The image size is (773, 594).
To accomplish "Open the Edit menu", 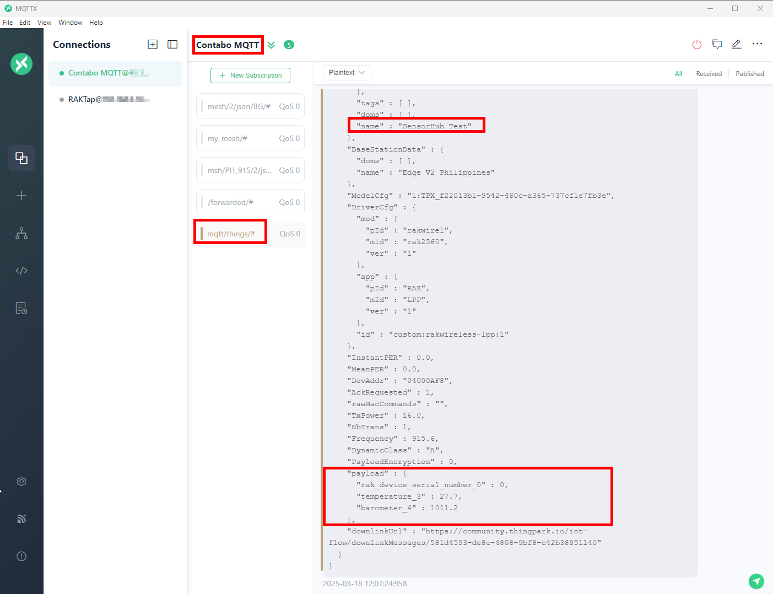I will 25,23.
